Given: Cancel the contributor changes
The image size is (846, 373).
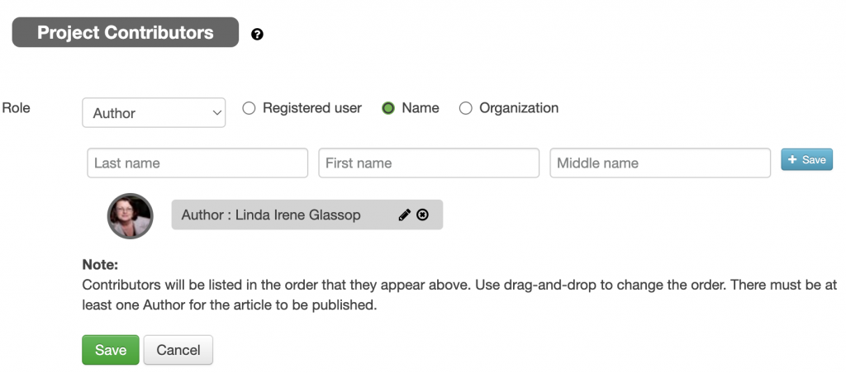Looking at the screenshot, I should [178, 350].
